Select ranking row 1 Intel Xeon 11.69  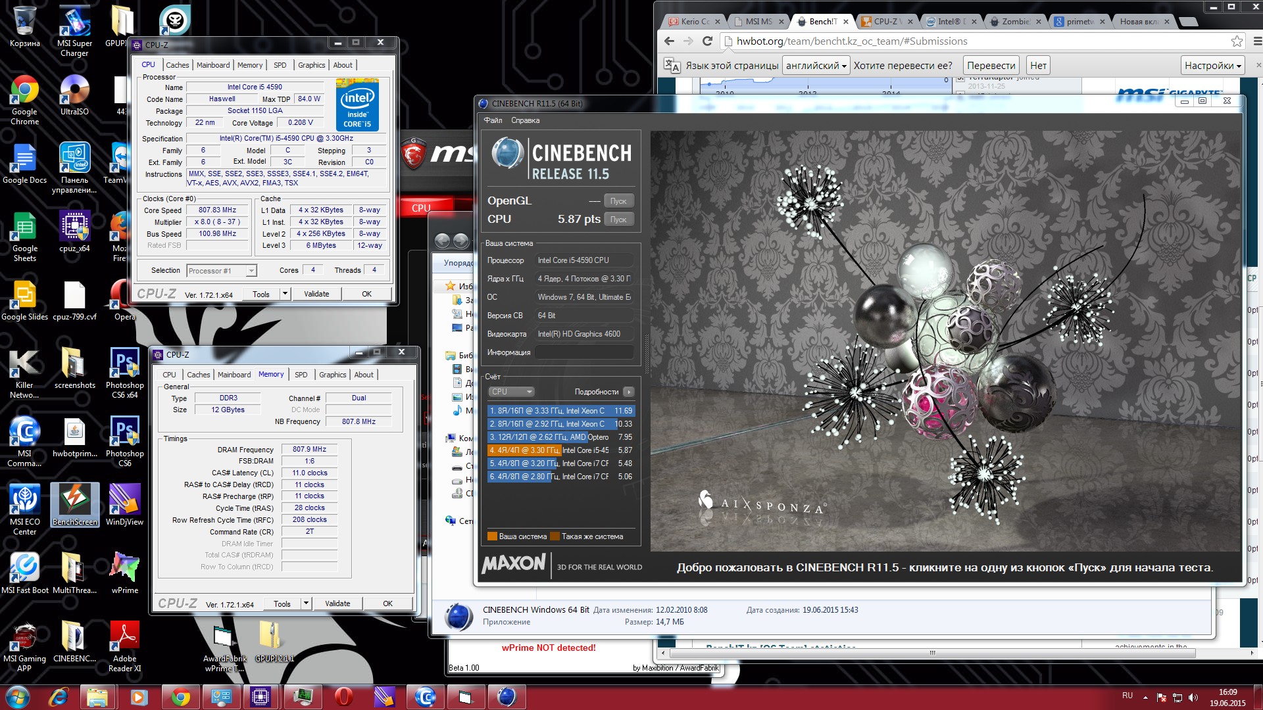560,411
